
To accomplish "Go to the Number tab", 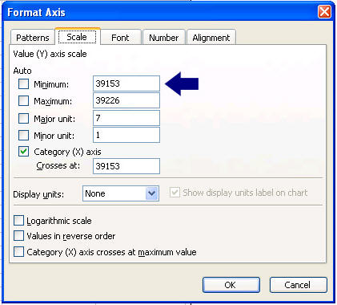I will [164, 38].
